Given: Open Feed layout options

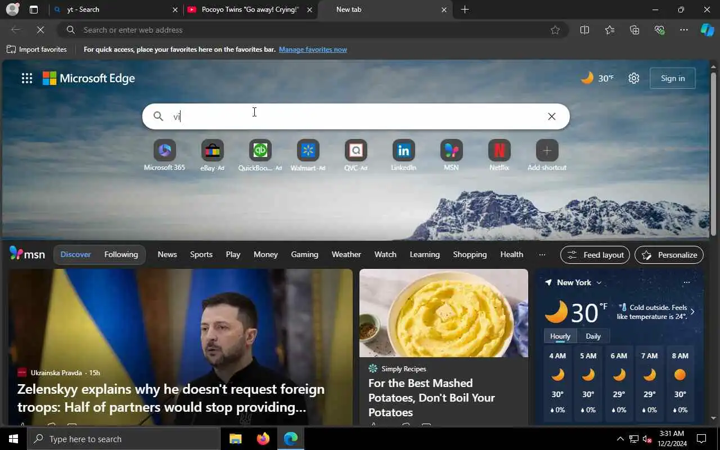Looking at the screenshot, I should point(595,255).
